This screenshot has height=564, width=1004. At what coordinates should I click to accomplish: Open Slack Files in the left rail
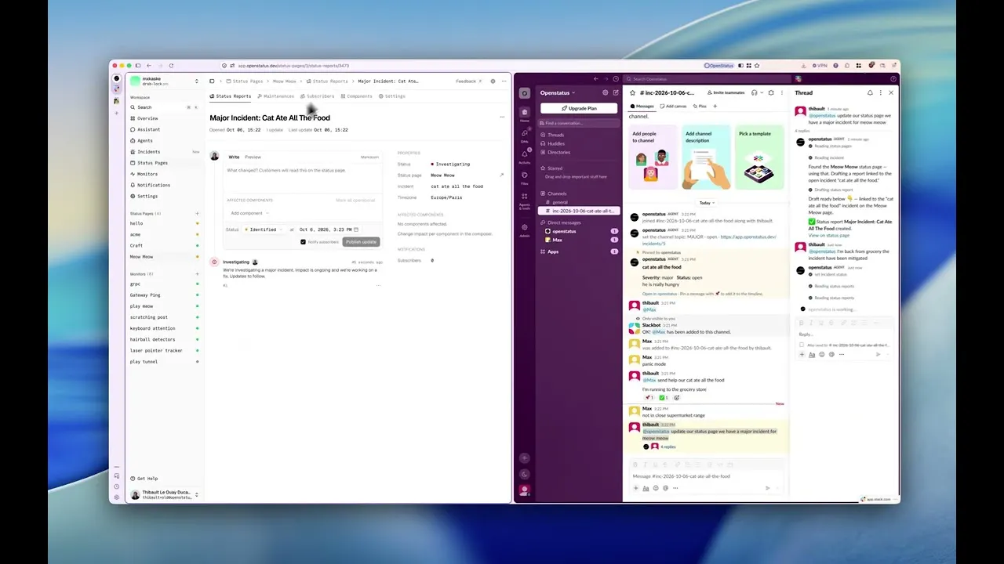coord(525,176)
